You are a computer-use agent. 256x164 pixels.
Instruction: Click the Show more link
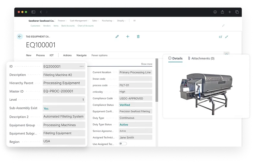[x=147, y=64]
